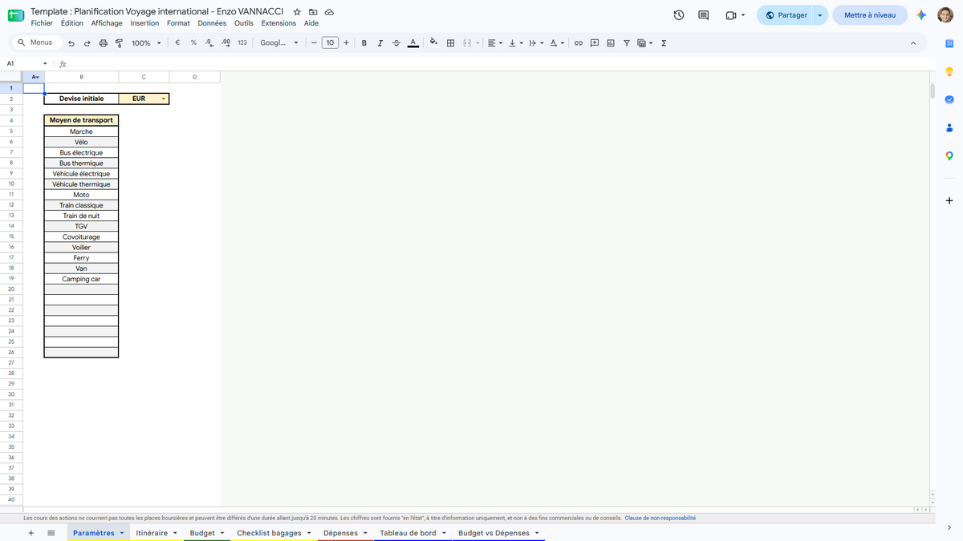Screen dimensions: 963x541
Task: Activate the paint format tool
Action: click(119, 43)
